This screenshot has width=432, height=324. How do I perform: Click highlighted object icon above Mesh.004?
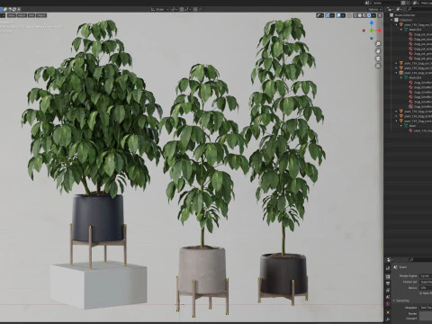tap(401, 73)
